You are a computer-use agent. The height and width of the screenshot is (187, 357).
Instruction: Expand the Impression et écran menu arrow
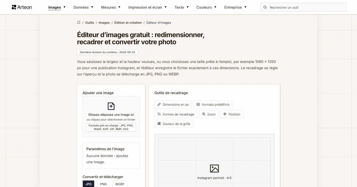pyautogui.click(x=165, y=7)
